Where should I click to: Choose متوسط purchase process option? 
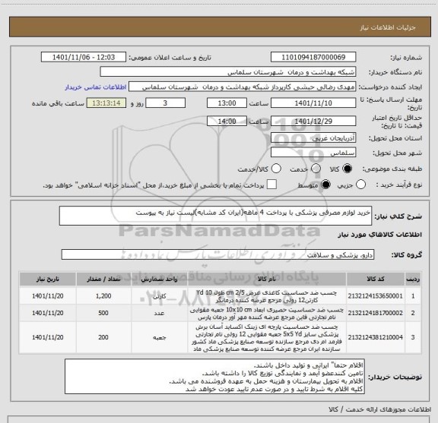(x=325, y=185)
